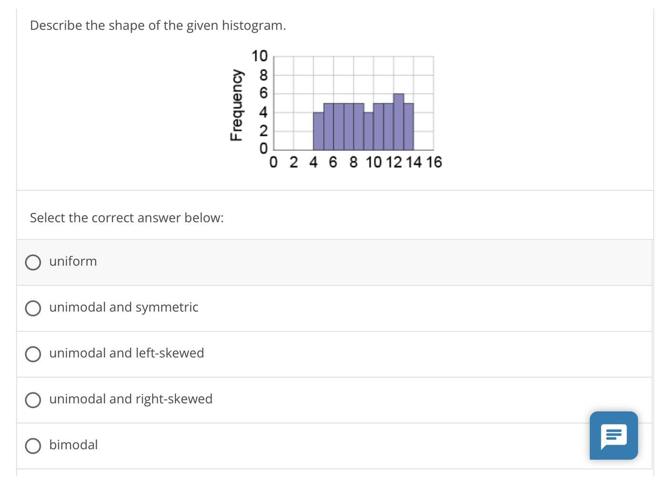Select the "uniform" radio button
Image resolution: width=671 pixels, height=483 pixels.
point(33,262)
